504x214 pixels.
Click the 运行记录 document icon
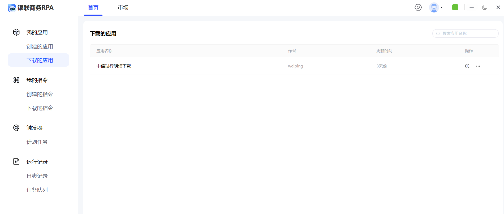[16, 162]
